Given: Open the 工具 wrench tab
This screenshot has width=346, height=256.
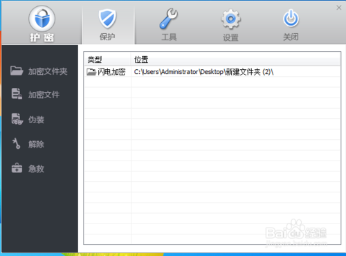Looking at the screenshot, I should click(169, 24).
